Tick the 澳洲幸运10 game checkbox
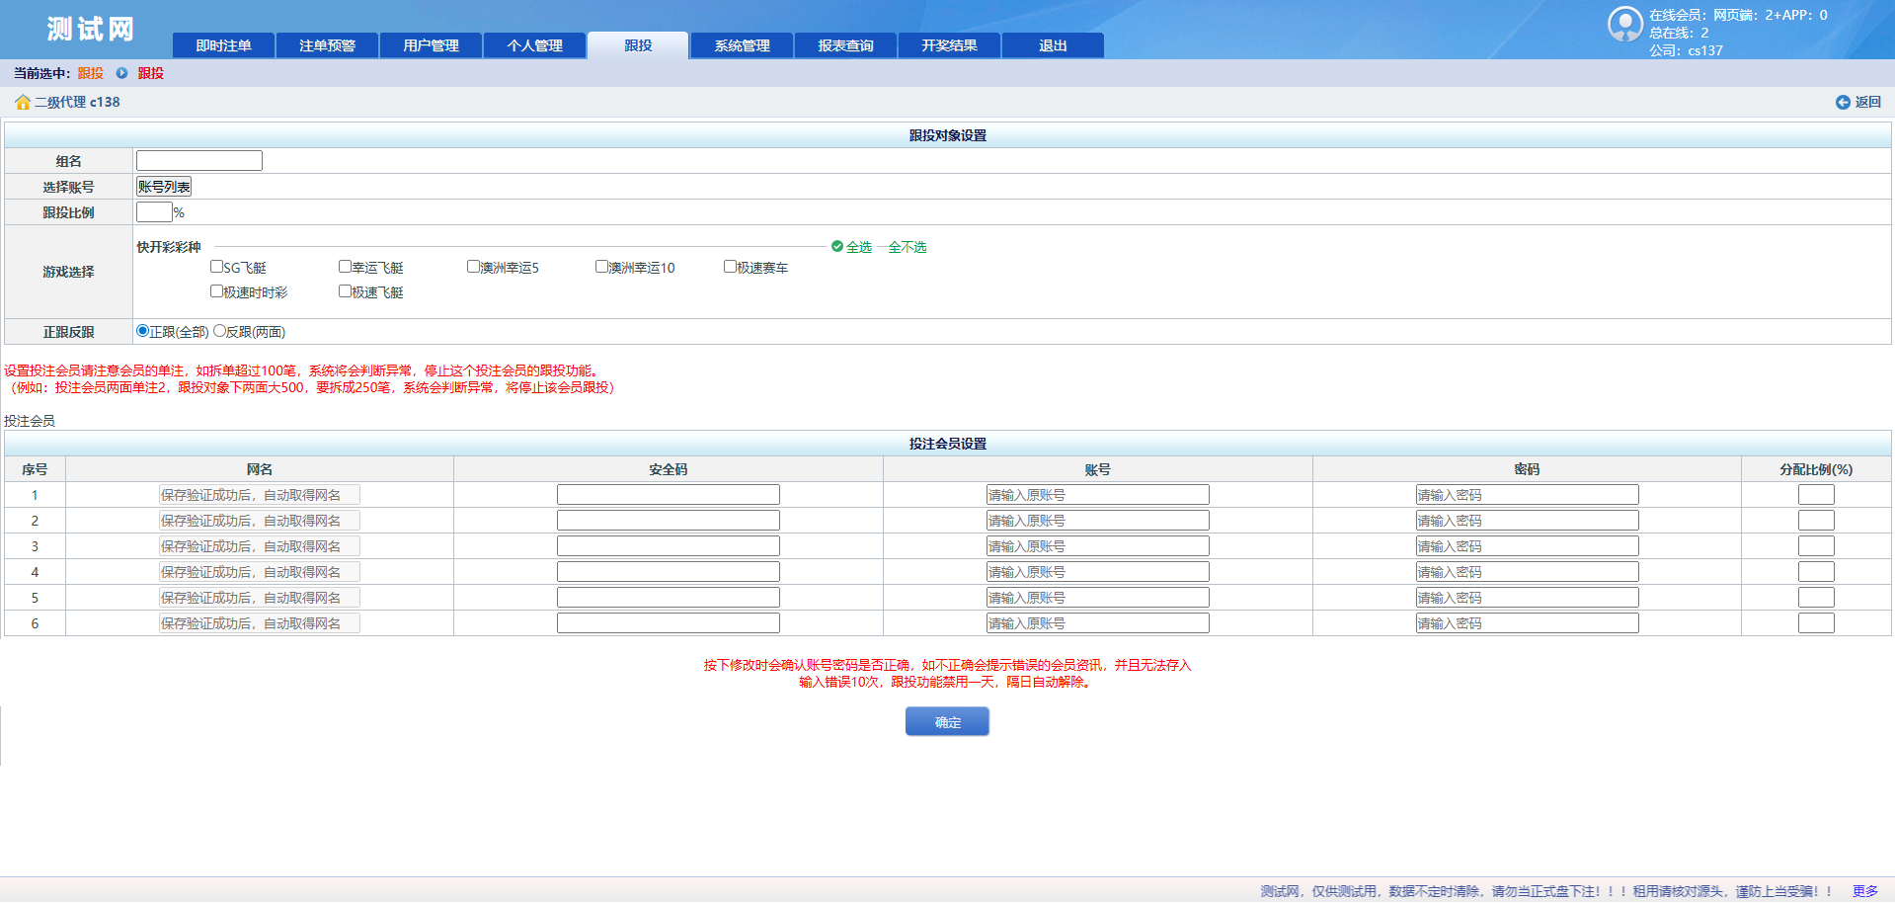 point(601,267)
